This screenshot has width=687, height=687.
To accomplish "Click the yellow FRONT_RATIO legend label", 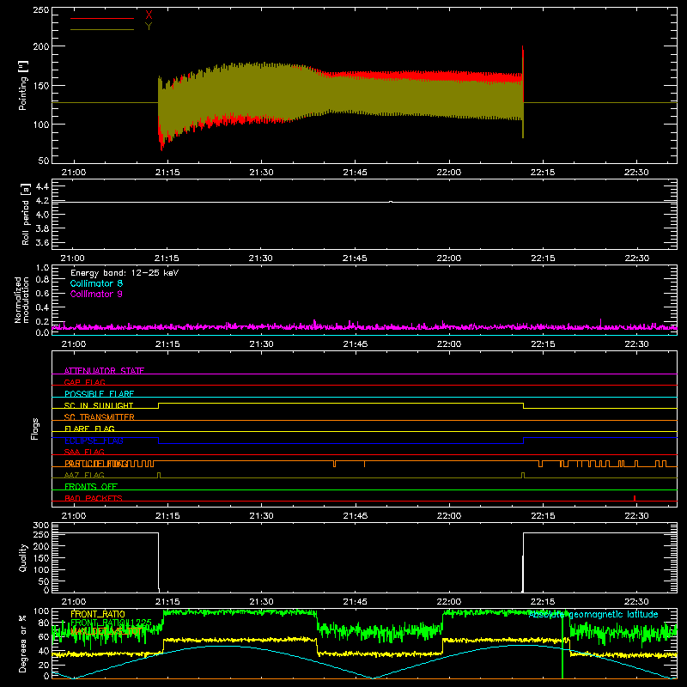I will 98,614.
